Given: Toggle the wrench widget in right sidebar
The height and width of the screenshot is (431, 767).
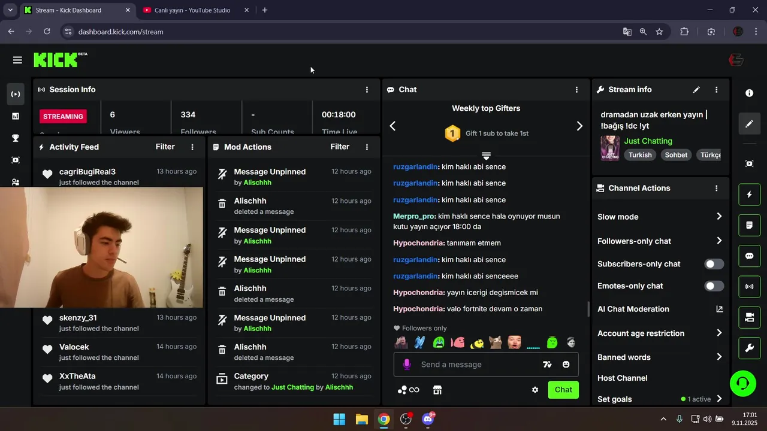Looking at the screenshot, I should 749,348.
